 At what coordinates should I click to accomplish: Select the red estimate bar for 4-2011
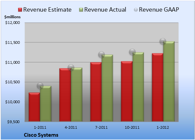(65, 95)
